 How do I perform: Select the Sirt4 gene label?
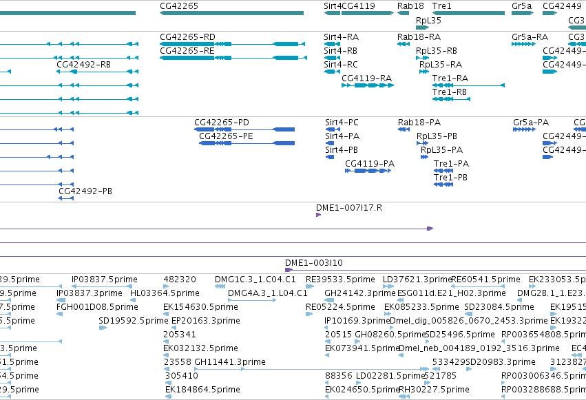pos(333,6)
